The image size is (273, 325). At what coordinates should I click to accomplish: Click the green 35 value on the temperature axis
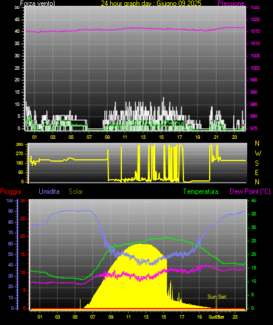coord(254,214)
